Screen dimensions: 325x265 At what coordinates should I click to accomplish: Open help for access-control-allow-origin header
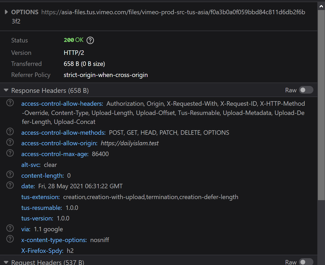tap(10, 142)
